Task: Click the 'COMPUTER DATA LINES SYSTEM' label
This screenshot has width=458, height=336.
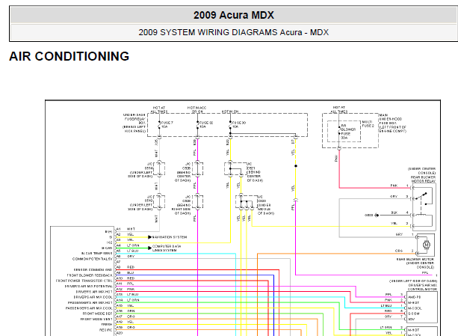Action: (x=167, y=248)
